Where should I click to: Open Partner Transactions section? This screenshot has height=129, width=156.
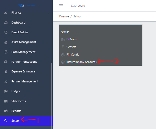pyautogui.click(x=24, y=62)
